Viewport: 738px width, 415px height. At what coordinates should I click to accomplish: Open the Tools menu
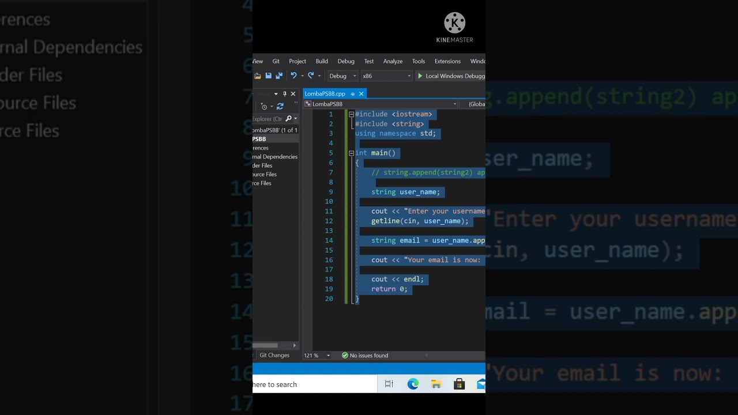419,61
